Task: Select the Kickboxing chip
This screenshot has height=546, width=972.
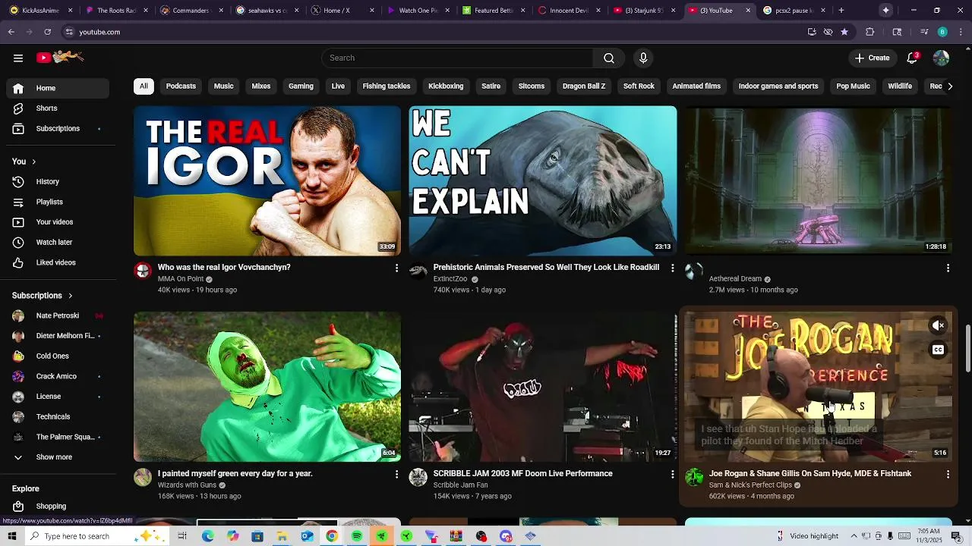Action: [446, 86]
